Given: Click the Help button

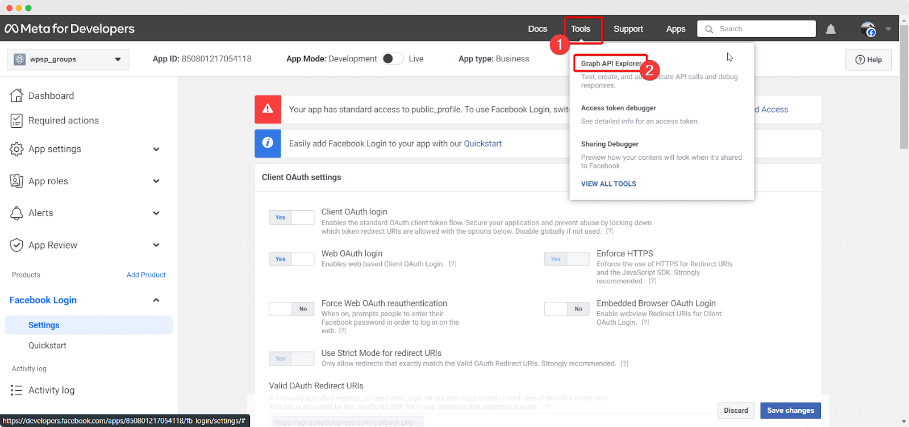Looking at the screenshot, I should click(869, 60).
